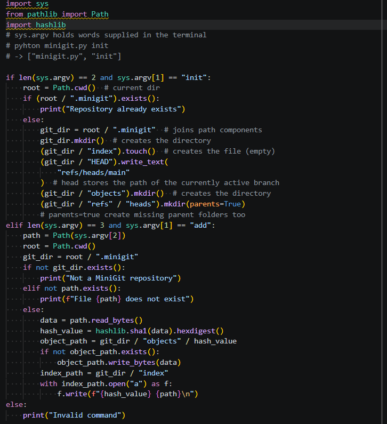Click 'parents=True' argument
This screenshot has height=424, width=387.
tap(215, 204)
